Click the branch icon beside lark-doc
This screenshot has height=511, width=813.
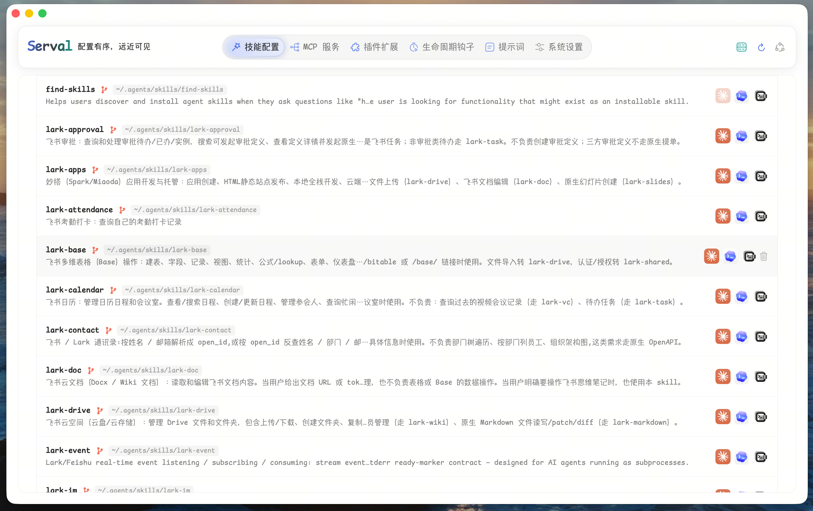(x=91, y=370)
